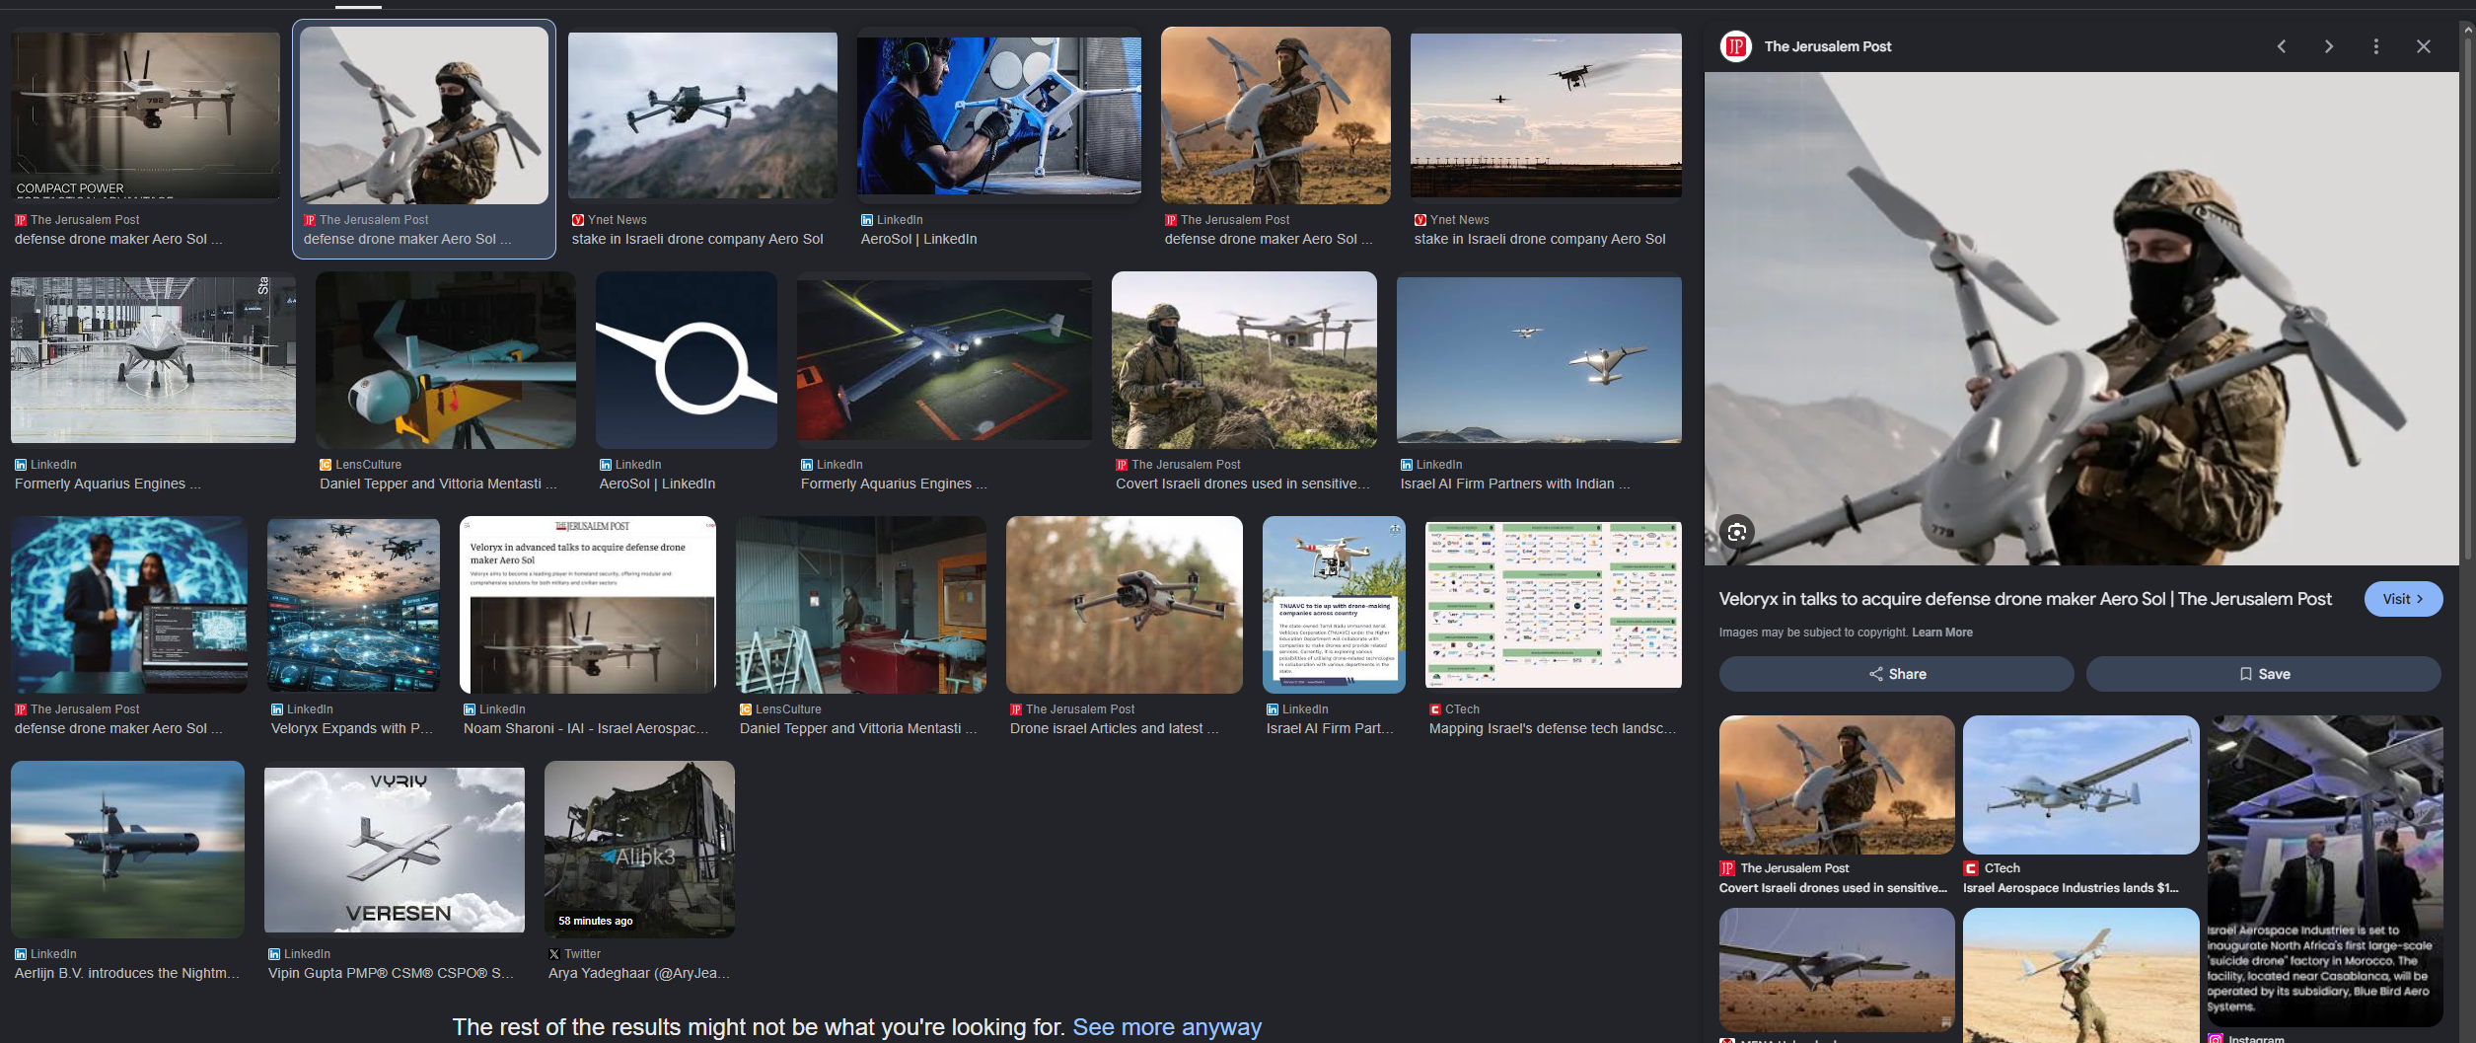This screenshot has width=2476, height=1043.
Task: Click 'Vipin Gupta PMP' result title
Action: point(391,974)
